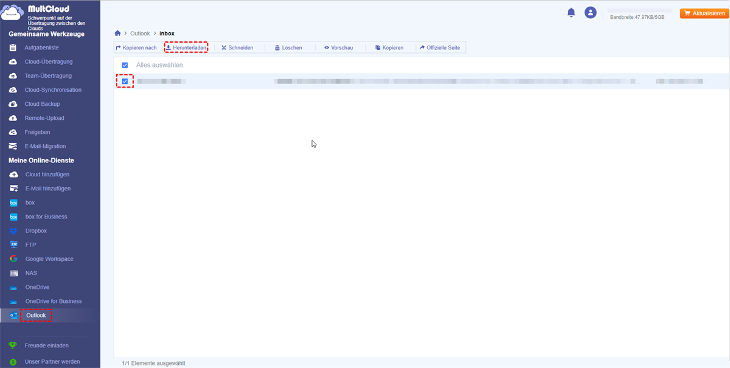730x368 pixels.
Task: Click the E-Mail hinzufügen icon
Action: pos(13,189)
